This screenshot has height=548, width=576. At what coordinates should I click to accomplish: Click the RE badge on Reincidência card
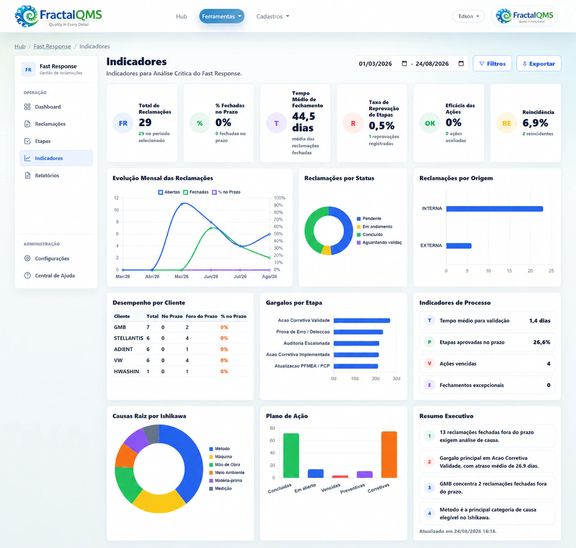click(x=507, y=123)
